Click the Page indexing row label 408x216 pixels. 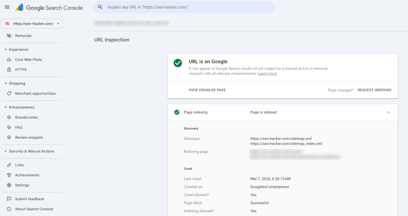(195, 112)
